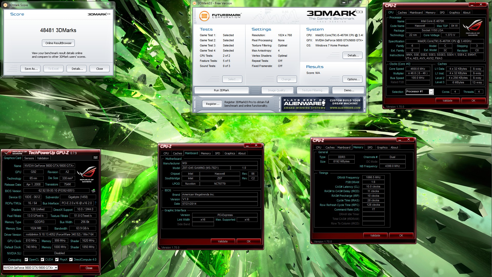Toggle the OpenCL checkbox in GPU-Z
Viewport: 492px width, 277px height.
26,260
